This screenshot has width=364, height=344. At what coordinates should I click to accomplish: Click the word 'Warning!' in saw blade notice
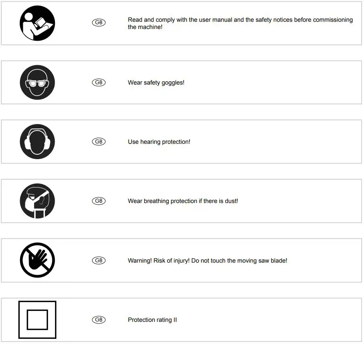coord(140,261)
